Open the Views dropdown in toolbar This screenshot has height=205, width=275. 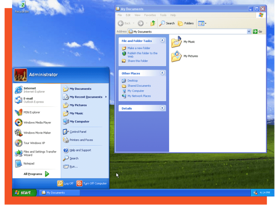coord(202,23)
